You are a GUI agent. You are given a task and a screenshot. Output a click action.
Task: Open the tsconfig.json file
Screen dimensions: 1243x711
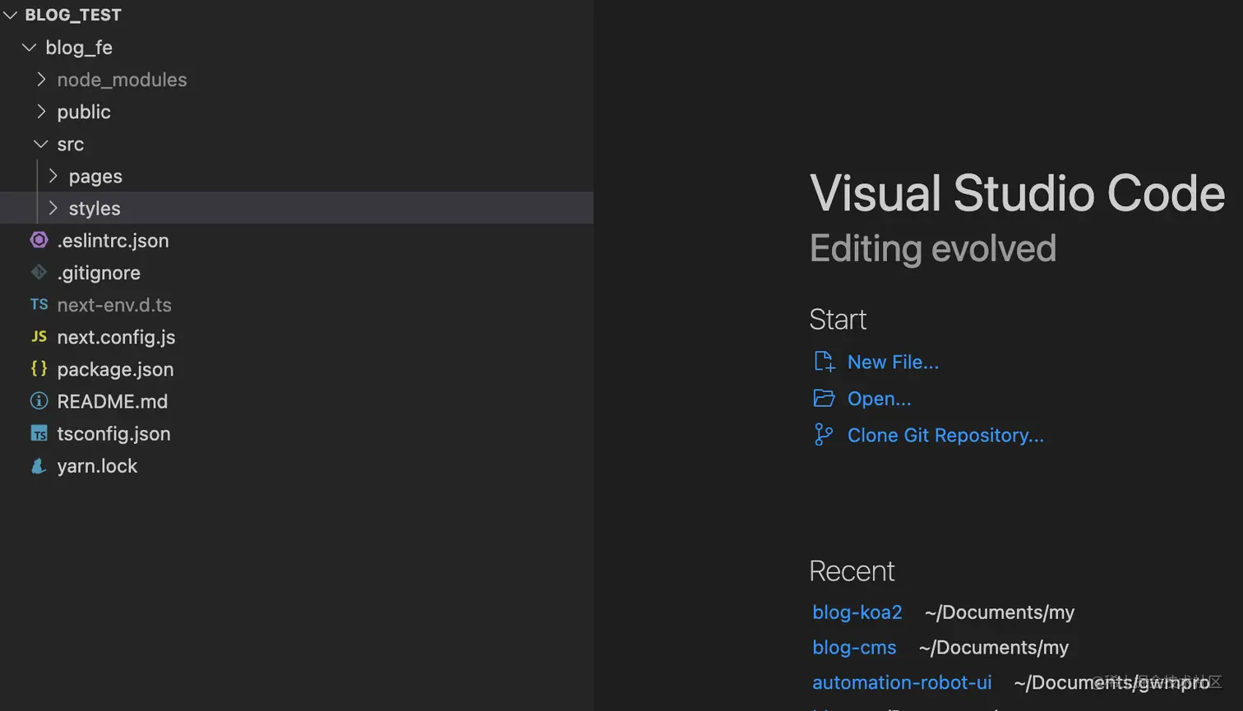(x=113, y=434)
